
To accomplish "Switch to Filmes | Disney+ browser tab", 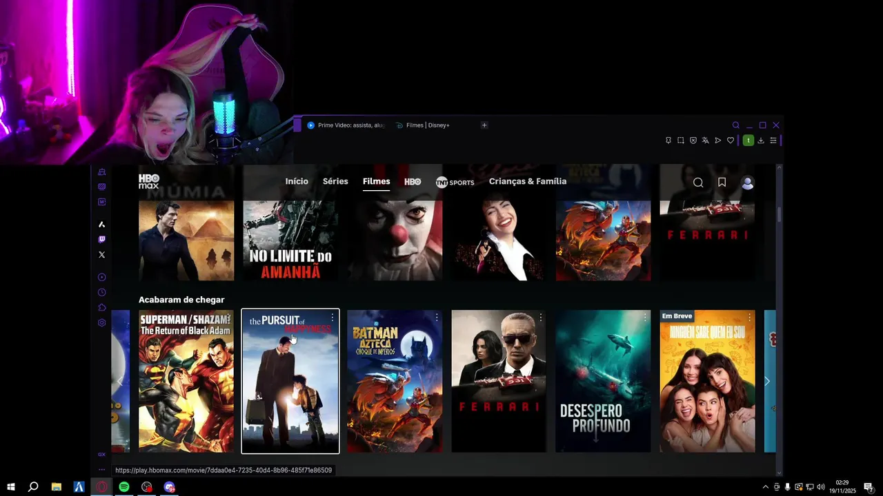I will (x=422, y=125).
